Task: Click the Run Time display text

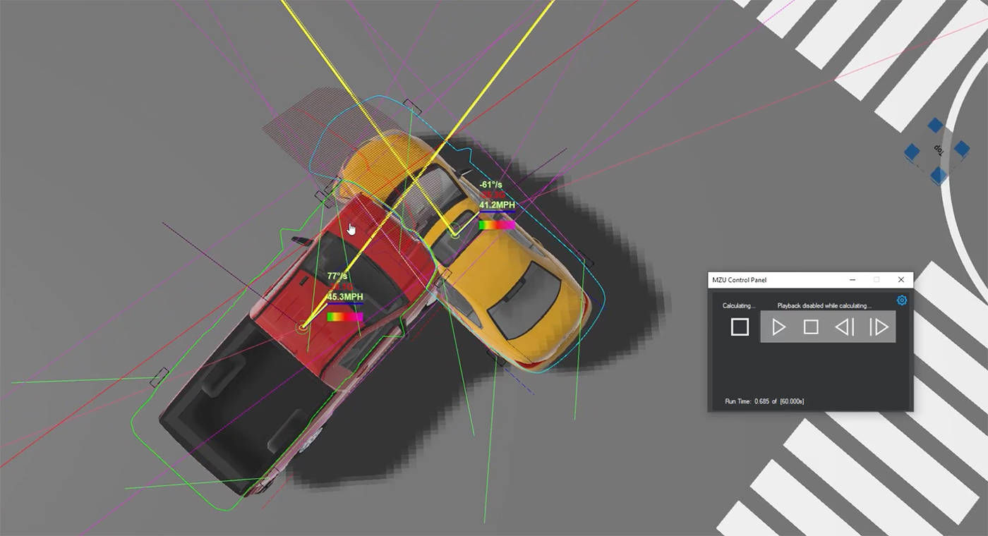Action: pyautogui.click(x=764, y=401)
